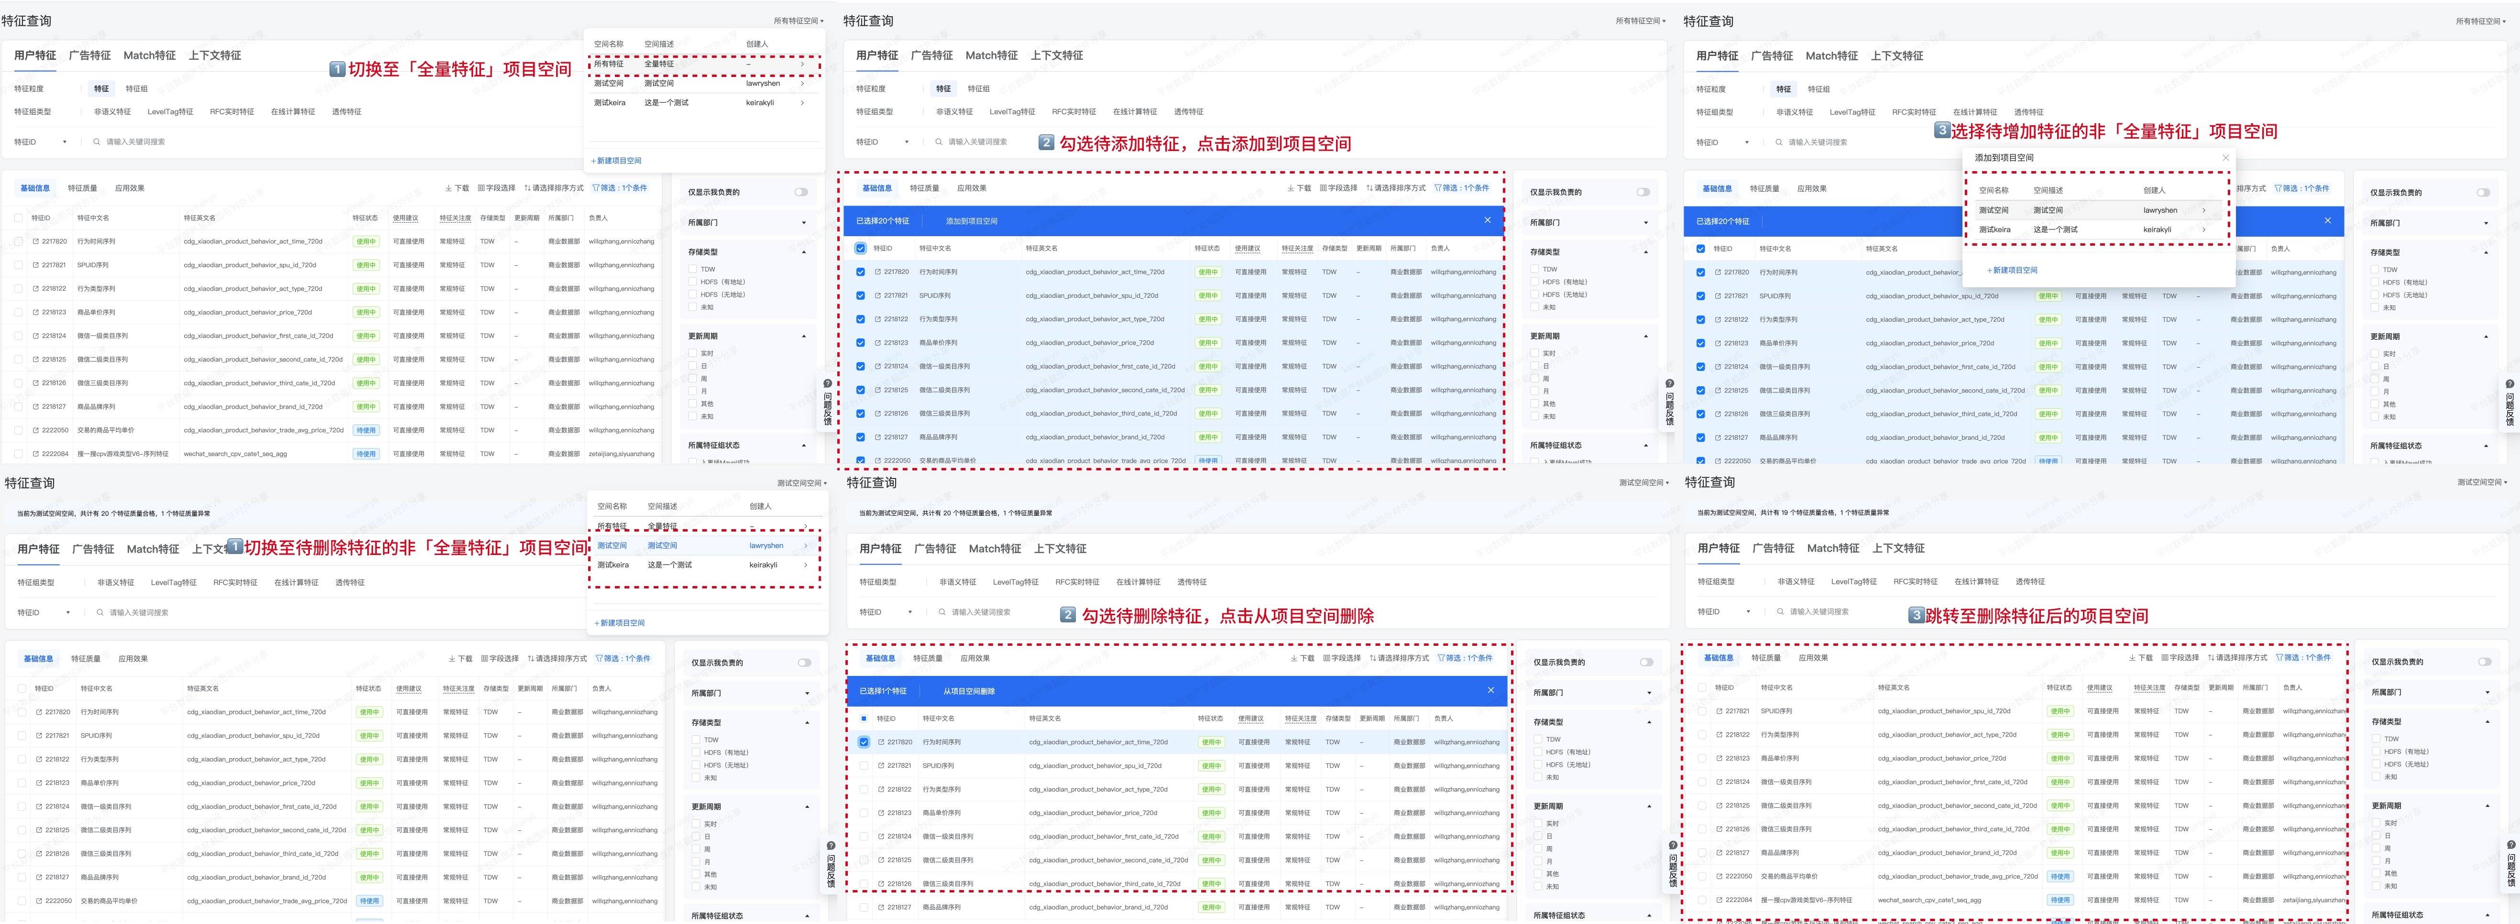Click 新建项目空间 link inside 添加到项目空间 dialog
Screen dimensions: 2520x924
tap(2013, 270)
